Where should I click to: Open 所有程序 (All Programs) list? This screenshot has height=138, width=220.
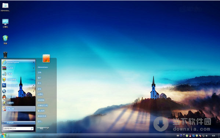(x=18, y=123)
